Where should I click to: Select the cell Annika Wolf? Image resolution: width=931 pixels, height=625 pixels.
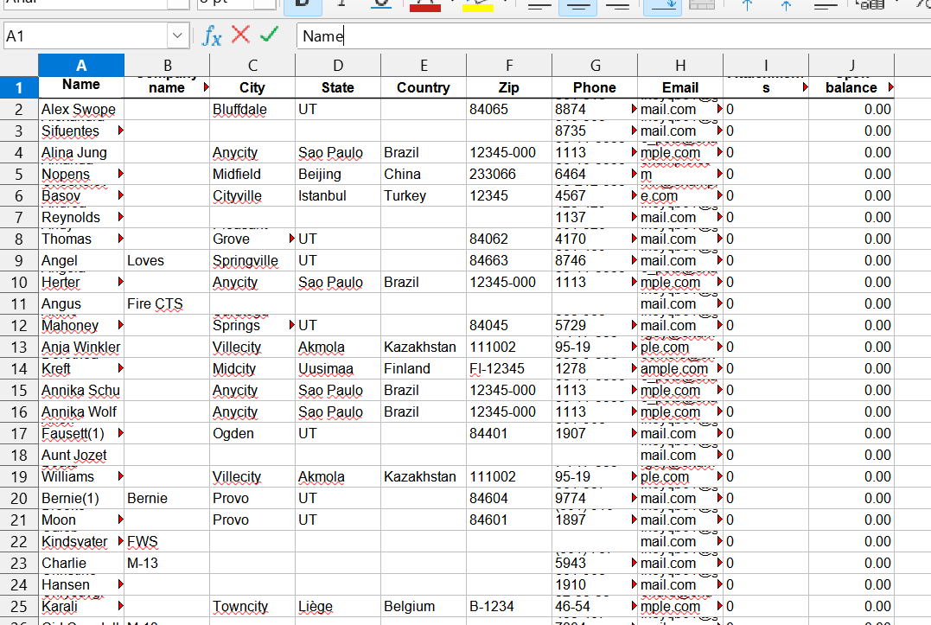(81, 412)
